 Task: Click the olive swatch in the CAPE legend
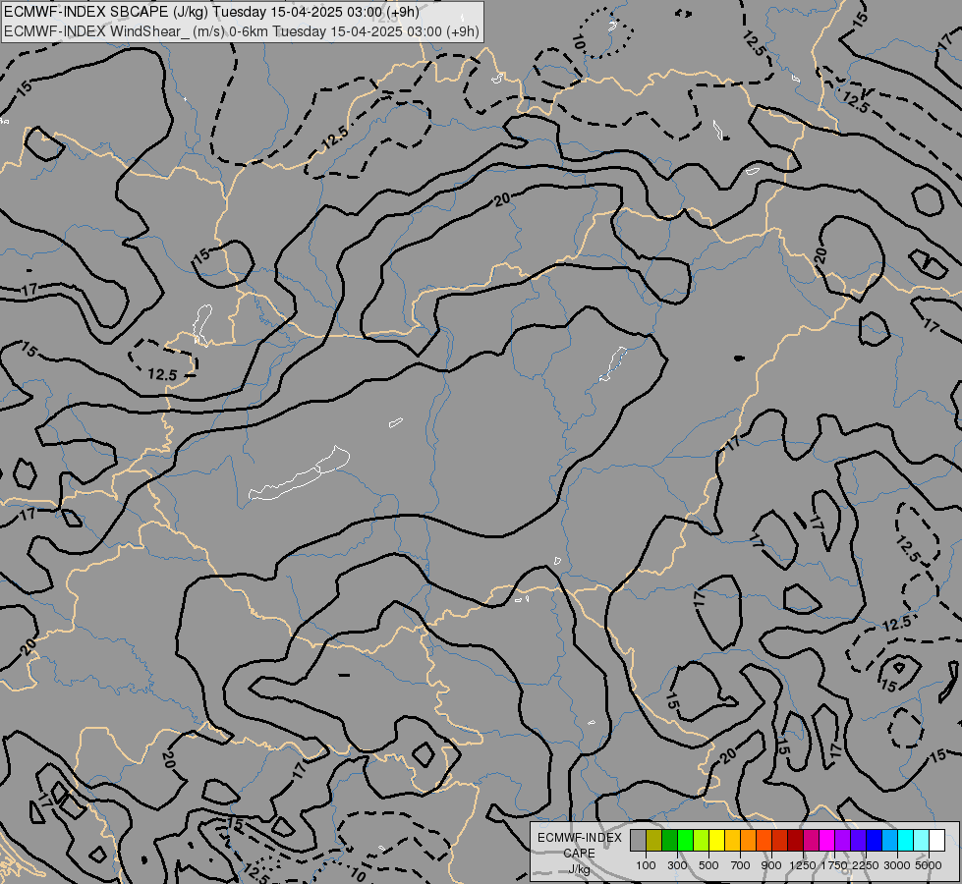654,841
